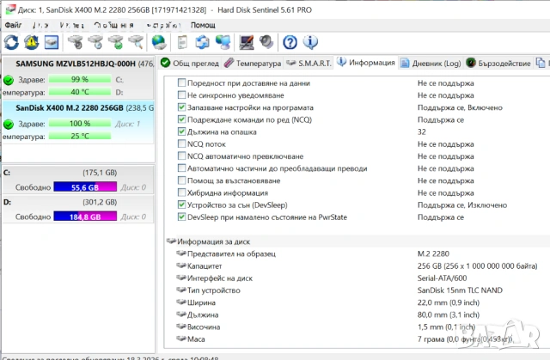Click the Refresh toolbar icon

pyautogui.click(x=11, y=42)
